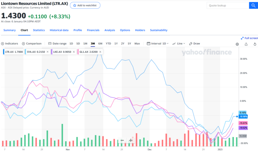Click the LTR.AX 1.7000 legend chip

(x=14, y=52)
